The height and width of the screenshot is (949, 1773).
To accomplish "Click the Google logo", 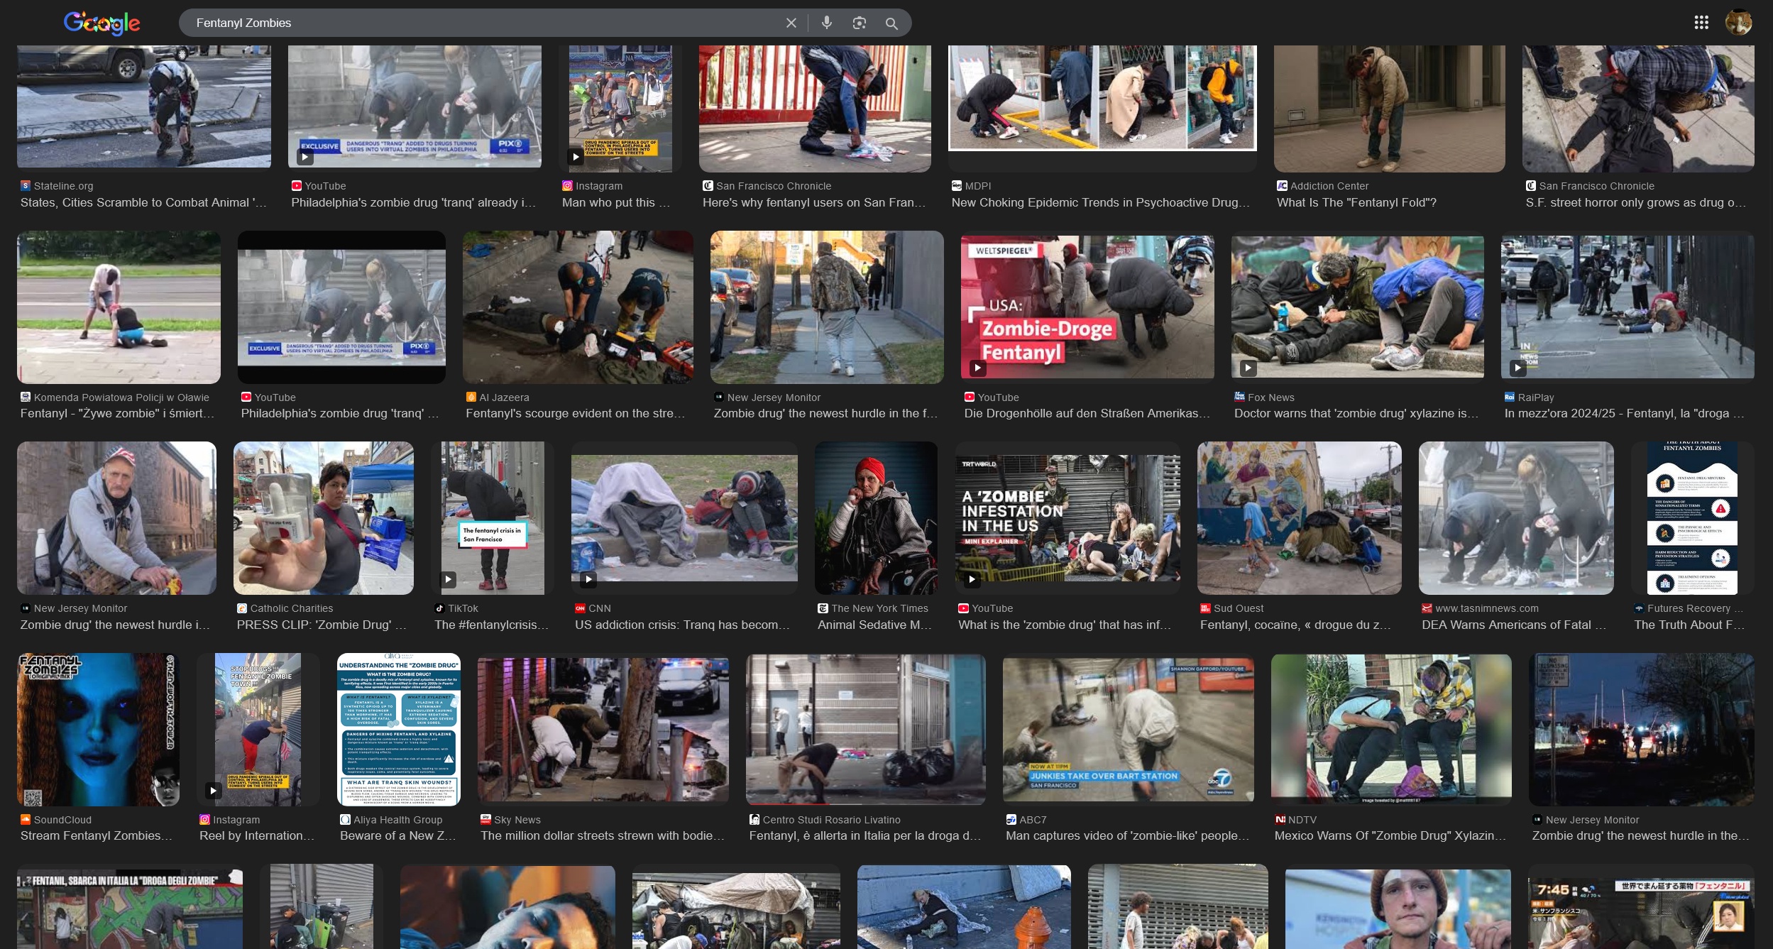I will tap(101, 23).
